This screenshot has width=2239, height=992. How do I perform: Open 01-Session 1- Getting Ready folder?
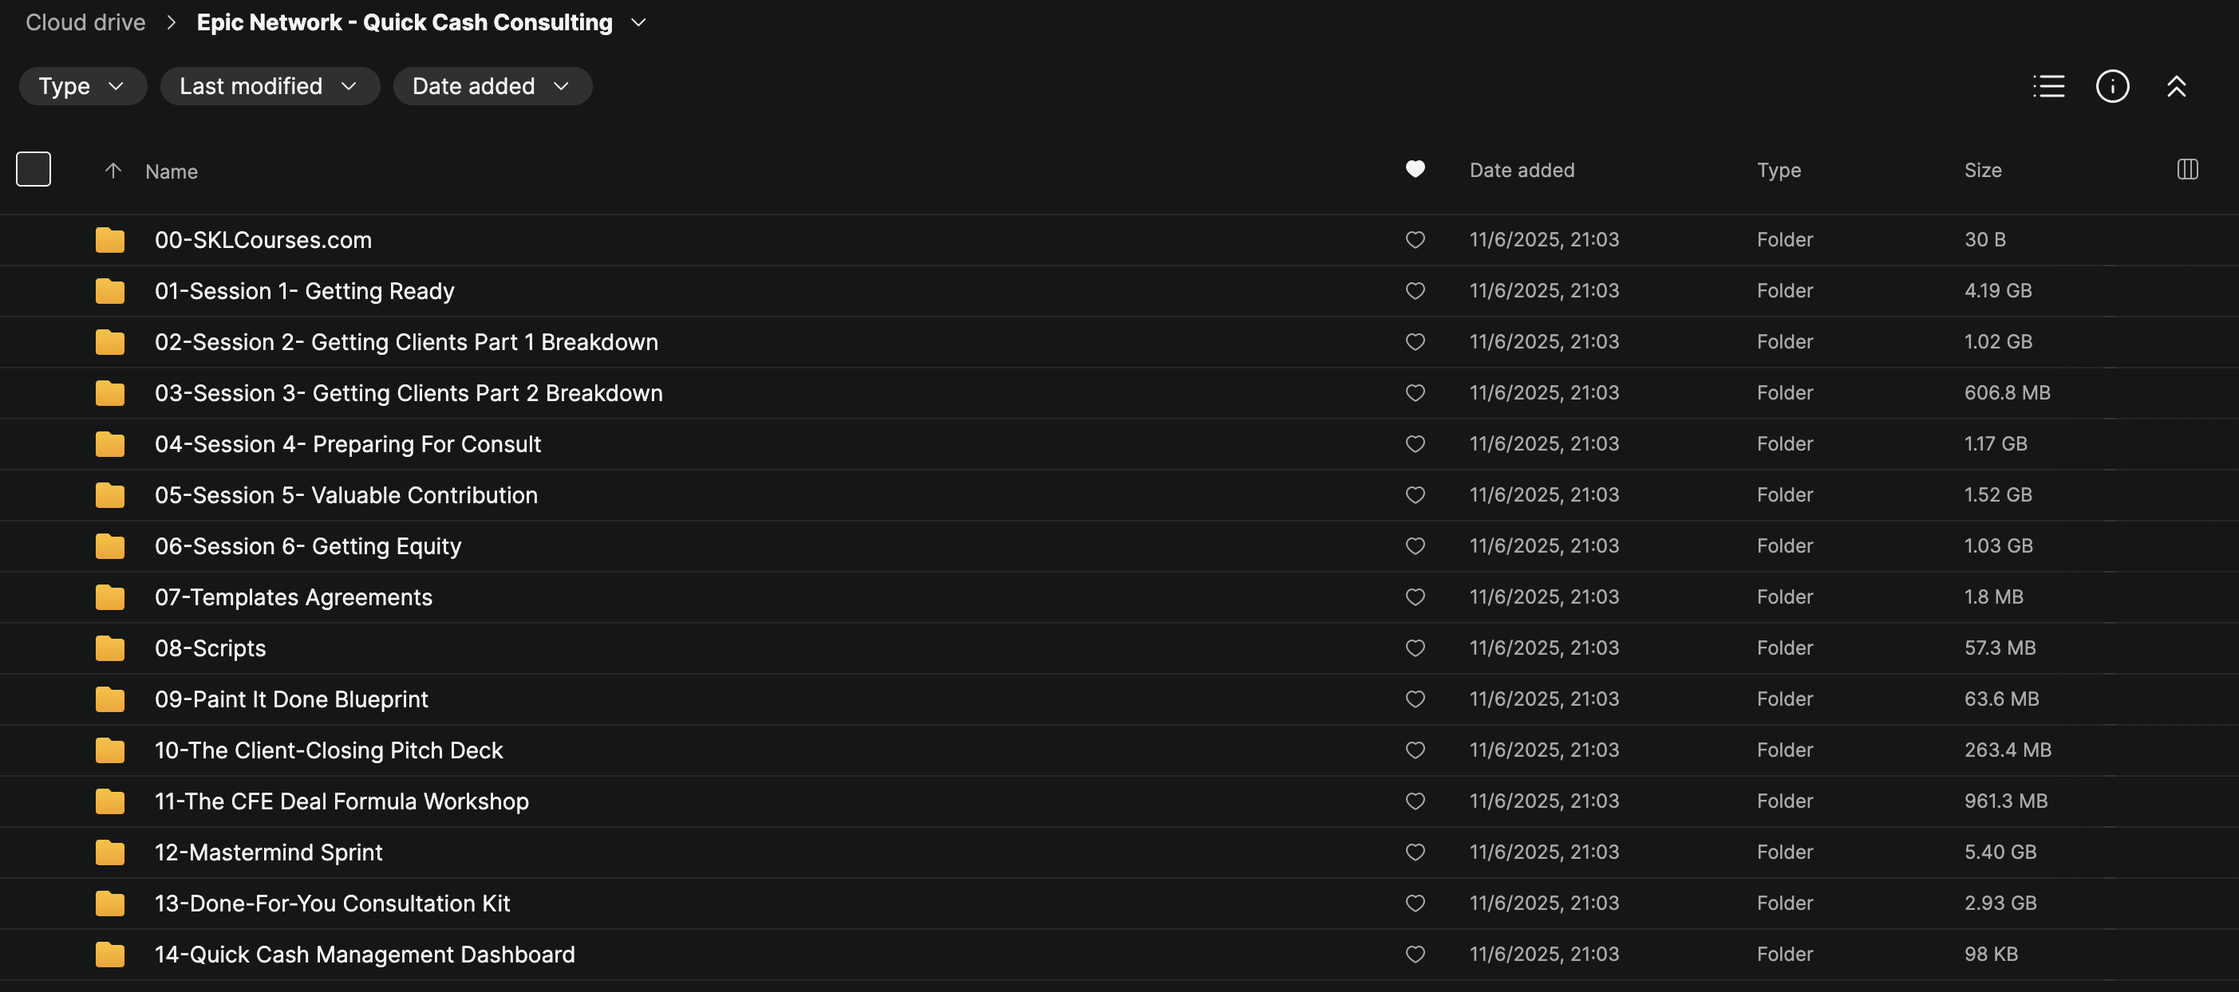point(304,291)
